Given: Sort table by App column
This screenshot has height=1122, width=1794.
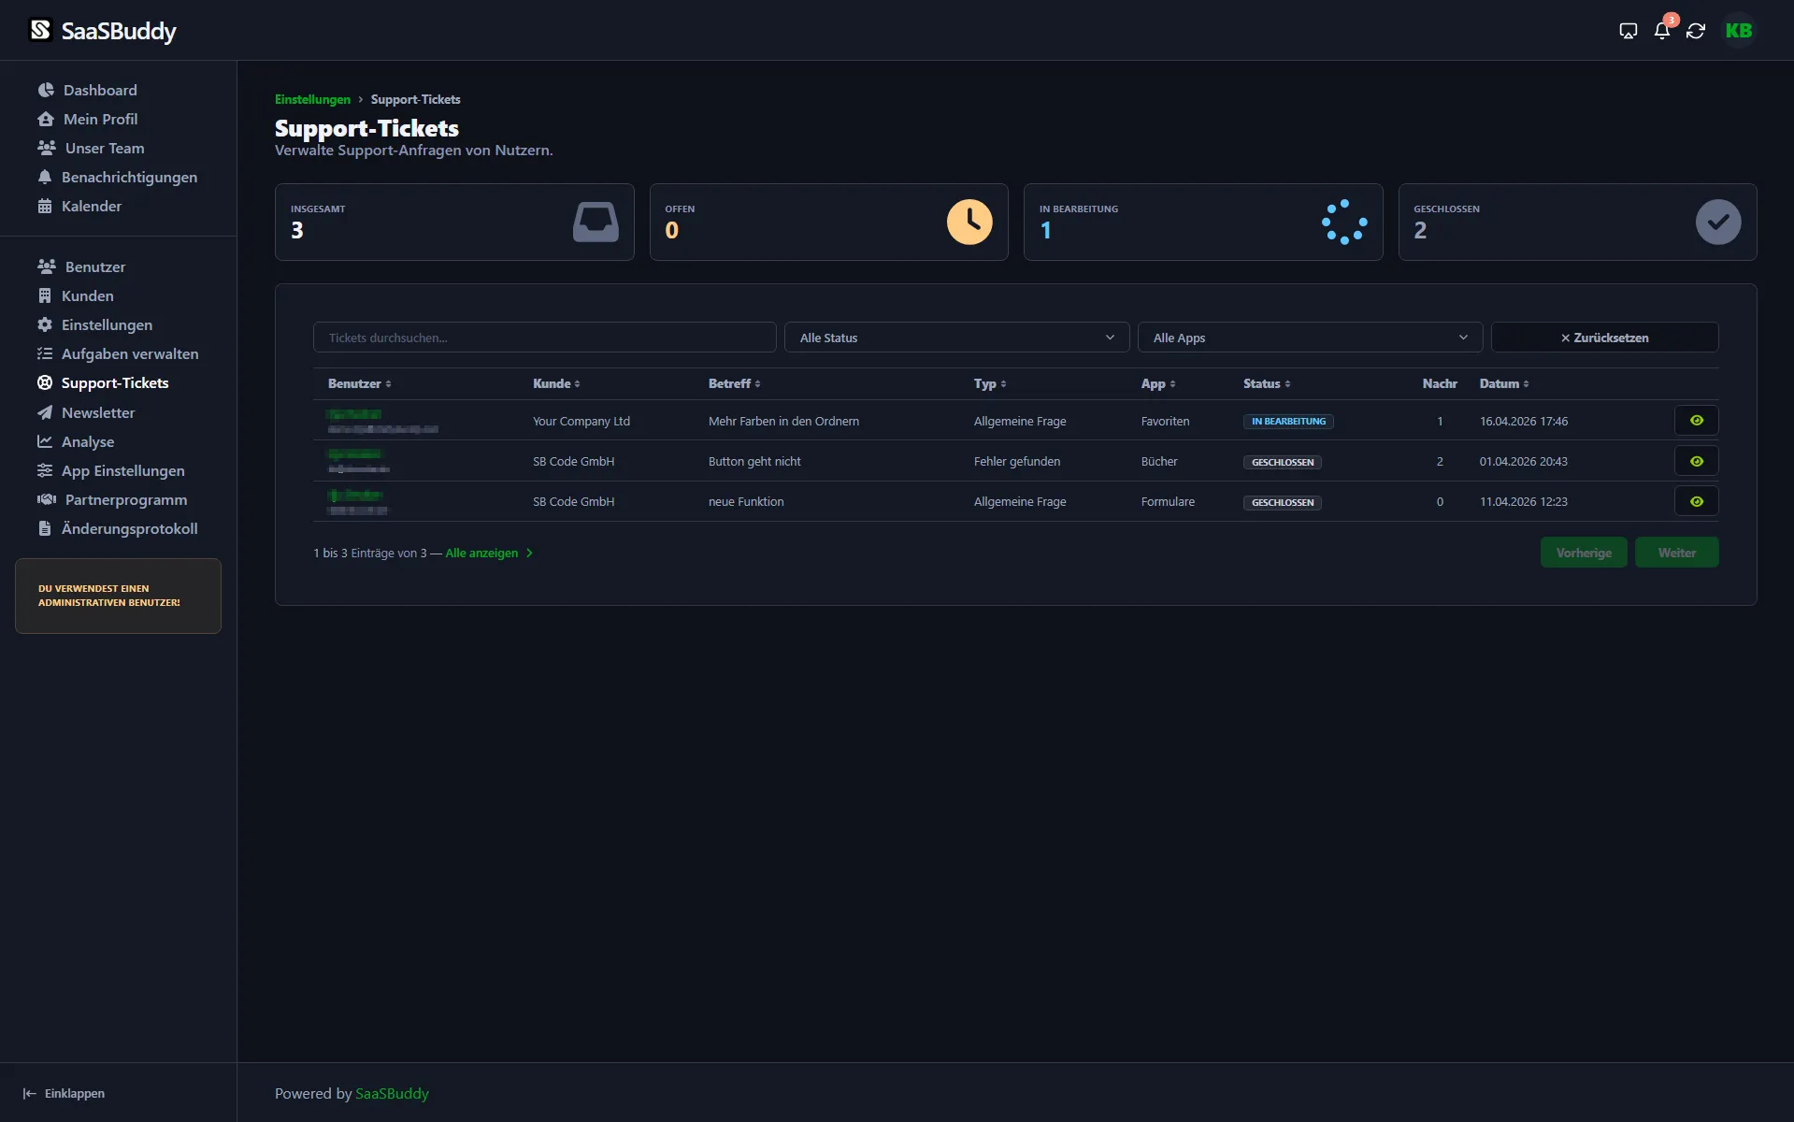Looking at the screenshot, I should click(x=1158, y=383).
